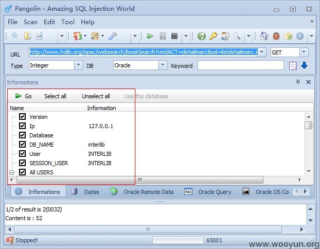320x249 pixels.
Task: Open toolbar options arrow after stop icon
Action: click(186, 36)
